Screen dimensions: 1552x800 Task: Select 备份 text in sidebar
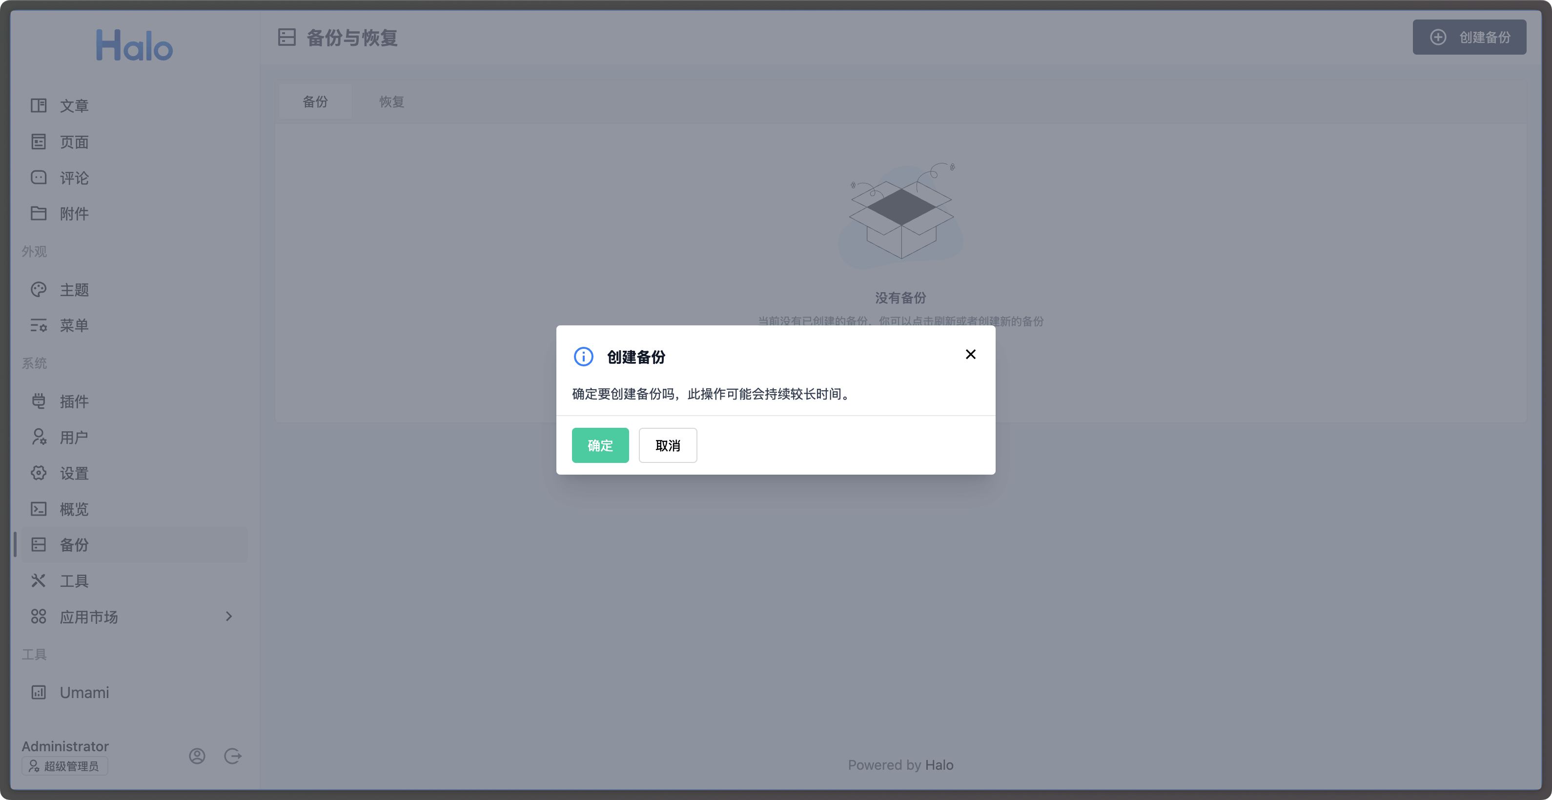pos(74,545)
